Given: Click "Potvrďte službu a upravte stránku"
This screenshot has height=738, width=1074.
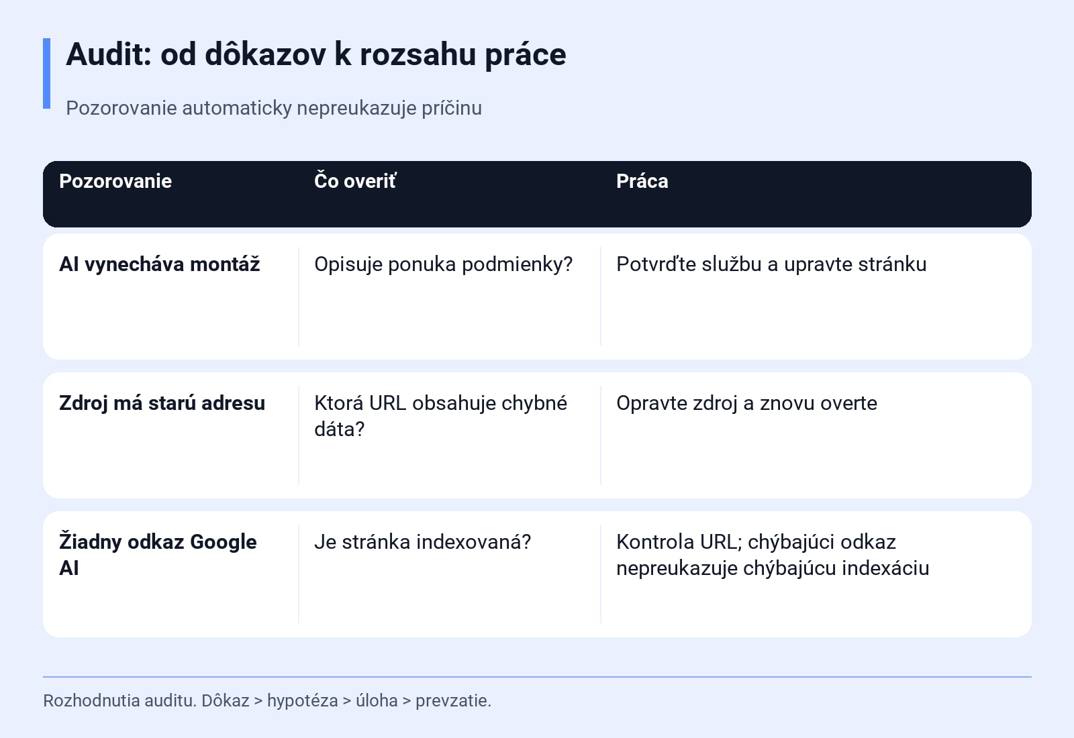Looking at the screenshot, I should click(771, 264).
